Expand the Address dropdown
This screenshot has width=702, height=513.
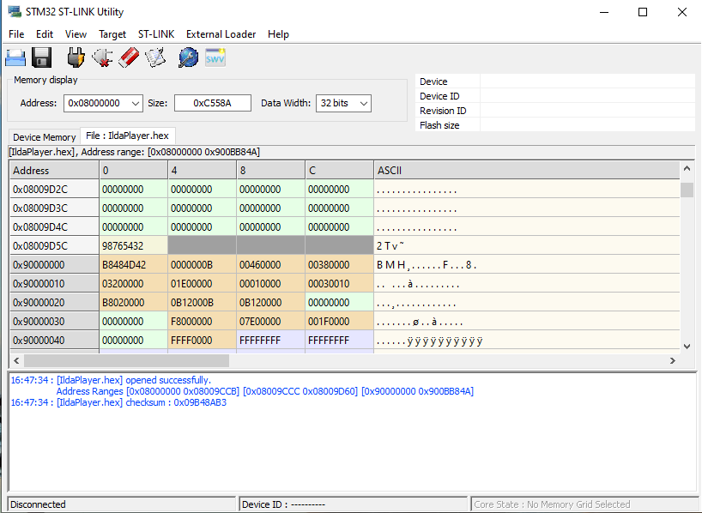[x=134, y=103]
